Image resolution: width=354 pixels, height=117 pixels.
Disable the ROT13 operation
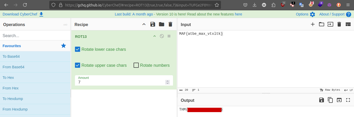click(x=162, y=36)
